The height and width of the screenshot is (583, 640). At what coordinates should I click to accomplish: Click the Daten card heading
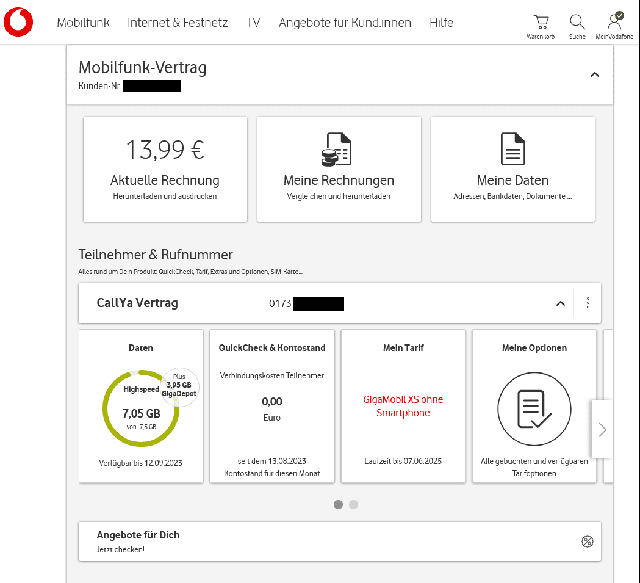coord(141,348)
